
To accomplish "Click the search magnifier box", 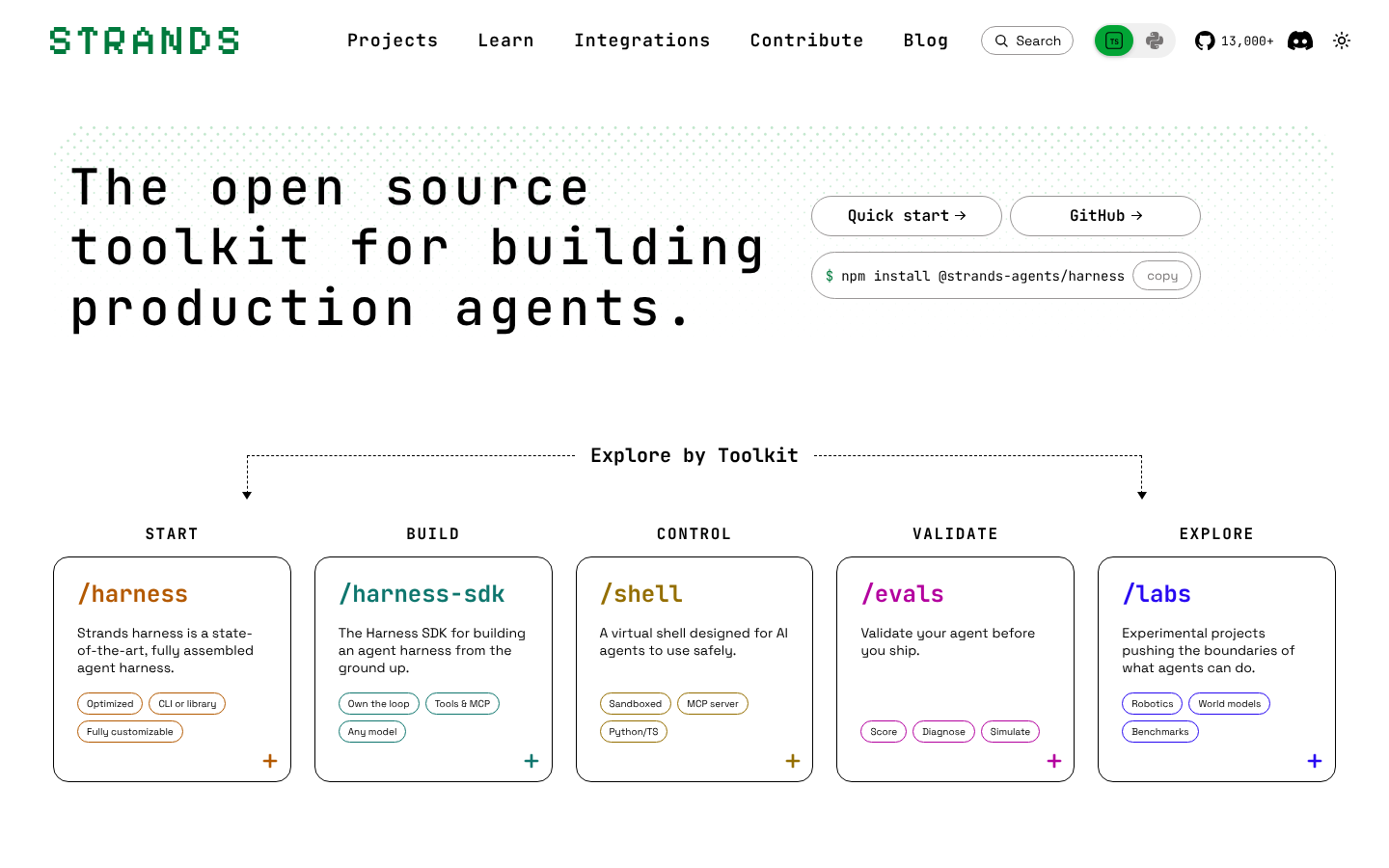I will click(1027, 41).
